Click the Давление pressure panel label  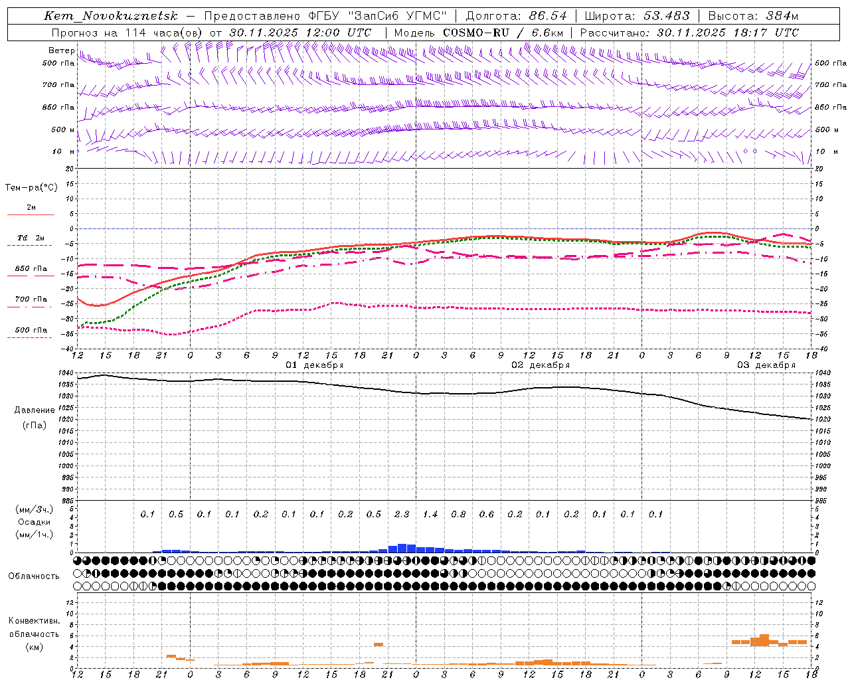pyautogui.click(x=35, y=410)
